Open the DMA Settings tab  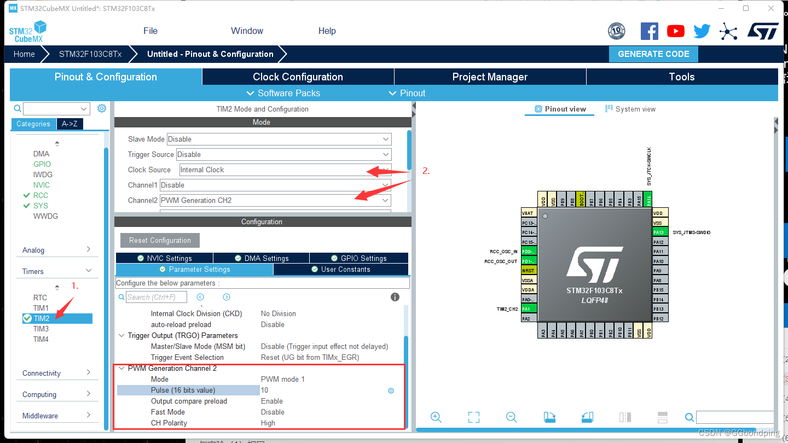coord(261,258)
